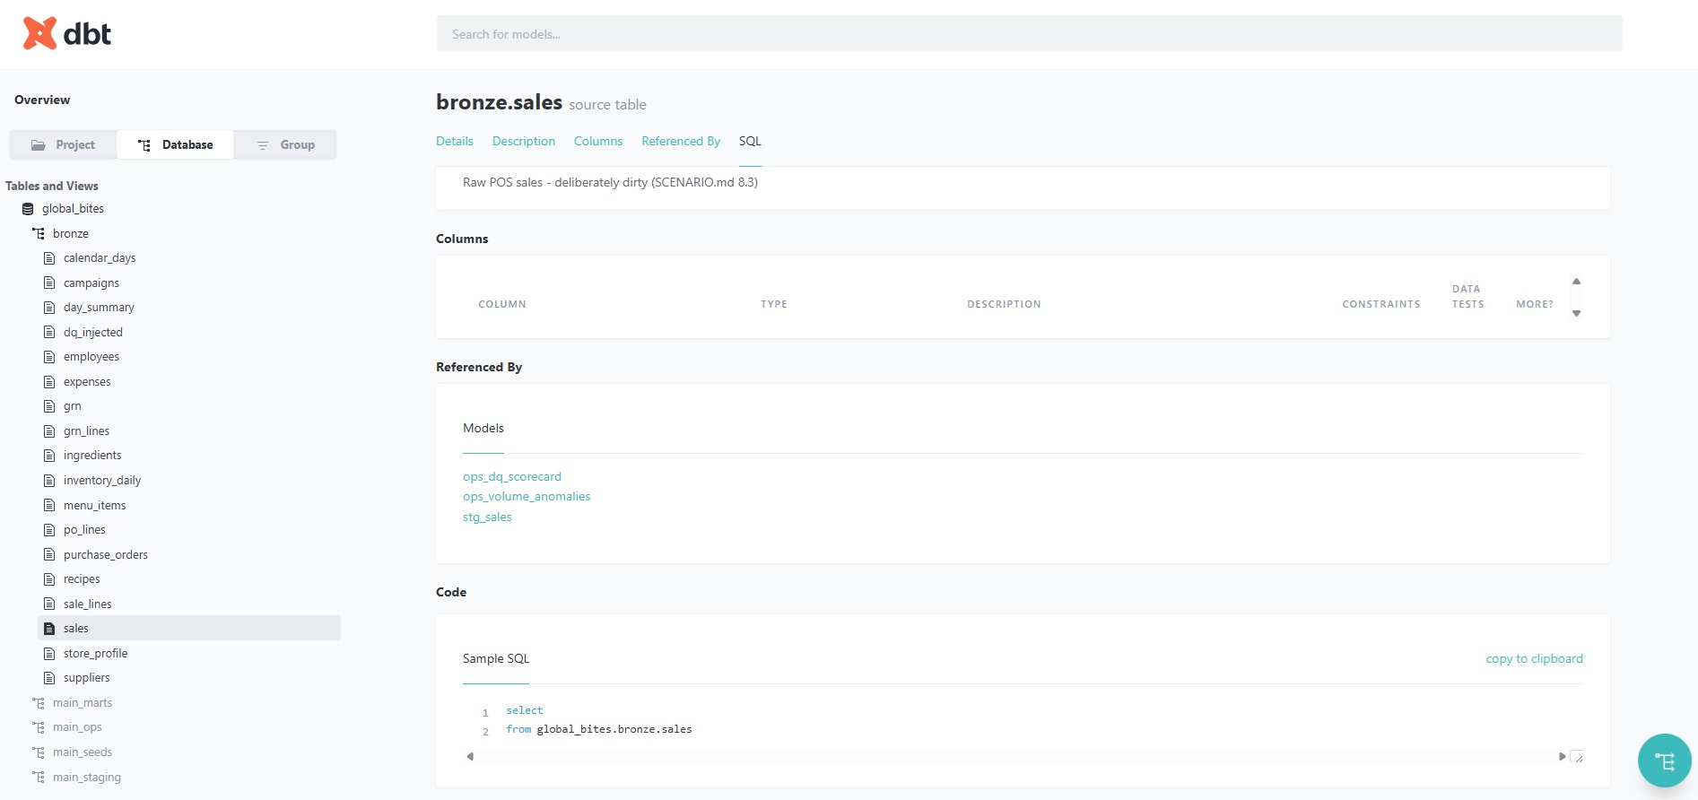Click the employees table icon
This screenshot has height=800, width=1698.
click(x=49, y=357)
